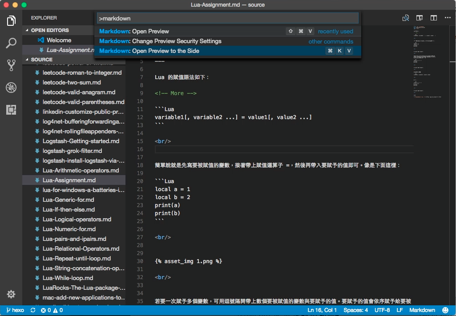The height and width of the screenshot is (316, 456).
Task: Select Lua-Assignment.md in source tree
Action: tap(74, 180)
